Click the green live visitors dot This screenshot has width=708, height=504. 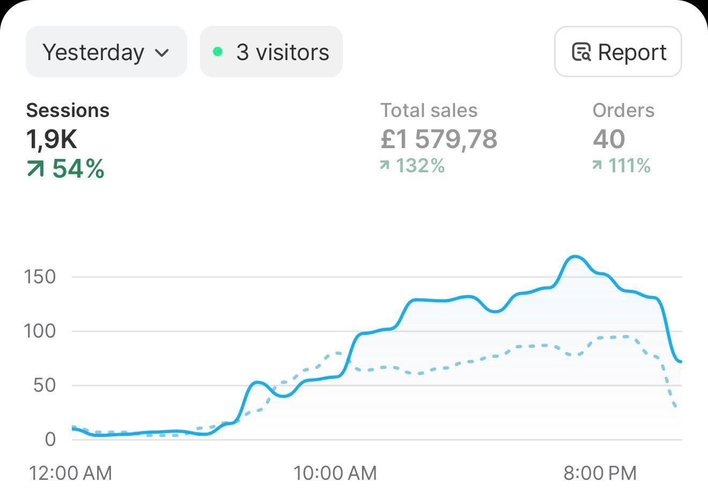coord(218,52)
